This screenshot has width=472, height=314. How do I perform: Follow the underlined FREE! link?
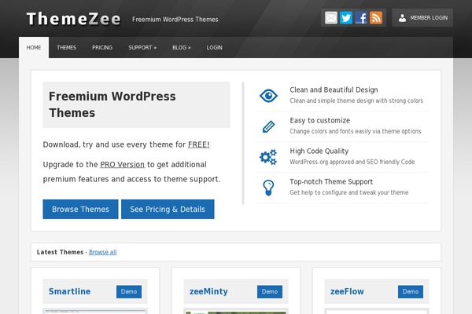[199, 144]
